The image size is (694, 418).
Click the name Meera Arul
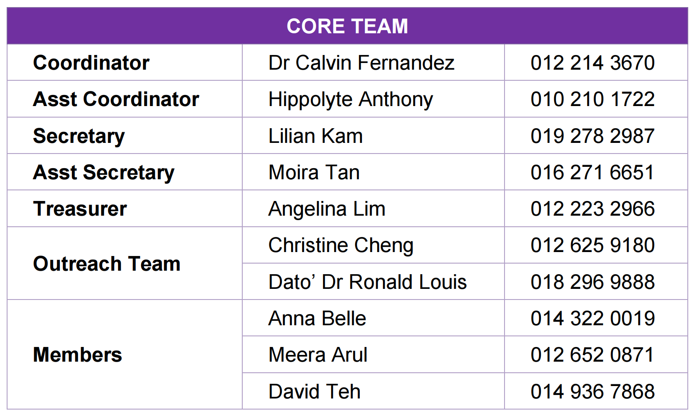coord(318,355)
